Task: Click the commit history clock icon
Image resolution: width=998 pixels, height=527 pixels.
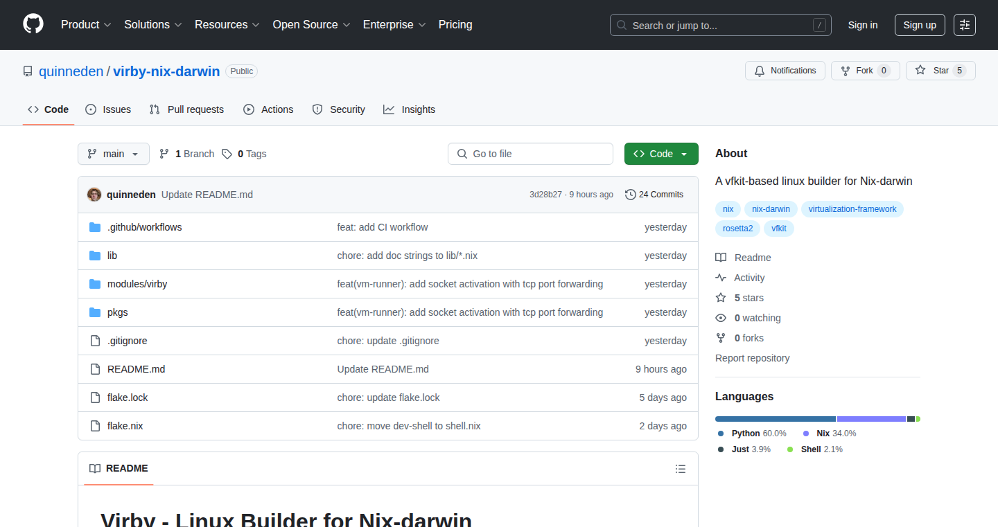Action: [x=631, y=195]
